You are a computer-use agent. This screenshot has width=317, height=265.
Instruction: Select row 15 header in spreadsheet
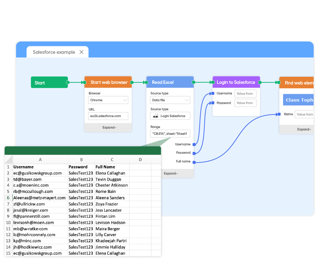(x=8, y=253)
